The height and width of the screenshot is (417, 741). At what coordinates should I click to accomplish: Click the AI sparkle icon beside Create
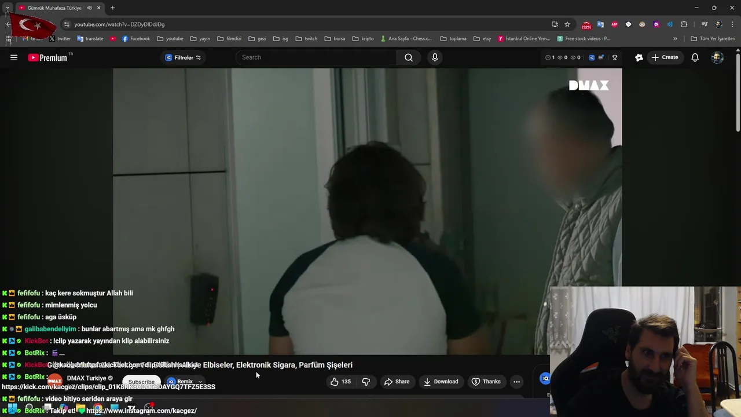coord(639,57)
